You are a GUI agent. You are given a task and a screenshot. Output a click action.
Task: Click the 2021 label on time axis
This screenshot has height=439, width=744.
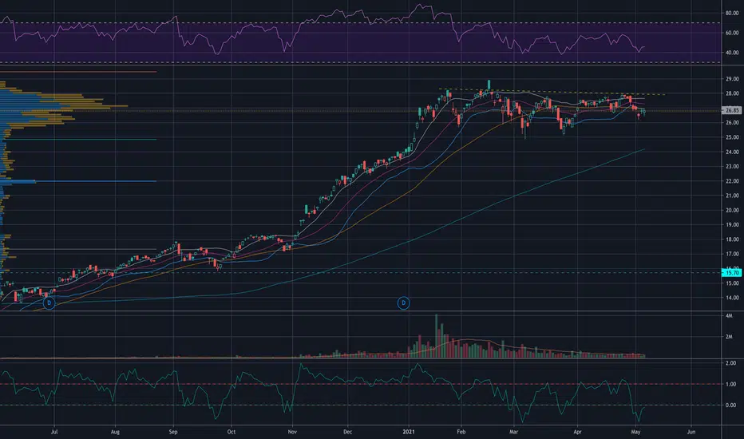click(x=409, y=432)
